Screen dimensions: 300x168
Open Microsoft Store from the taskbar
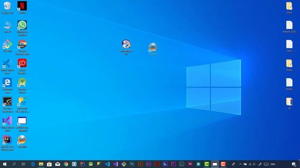coord(49,164)
